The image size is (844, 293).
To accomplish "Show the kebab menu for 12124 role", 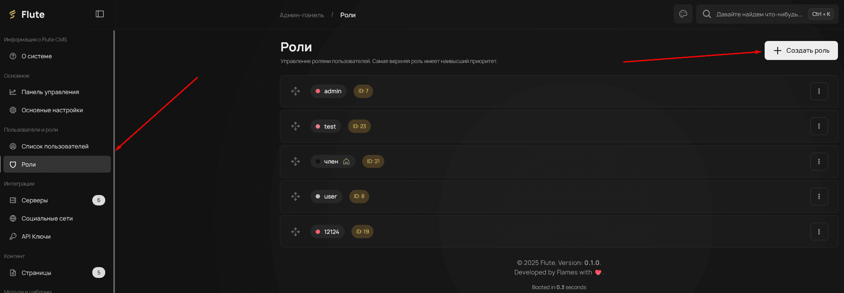I will [819, 232].
